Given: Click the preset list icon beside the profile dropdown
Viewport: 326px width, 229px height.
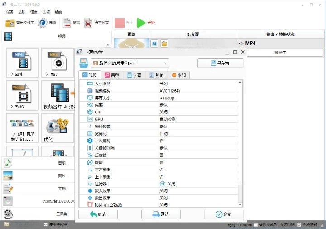Looking at the screenshot, I should (84, 63).
